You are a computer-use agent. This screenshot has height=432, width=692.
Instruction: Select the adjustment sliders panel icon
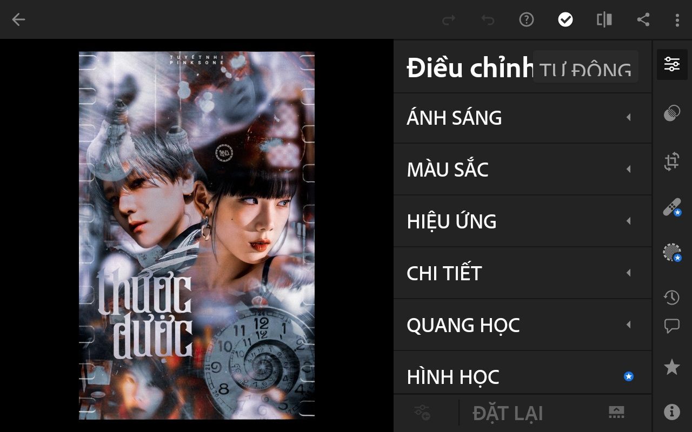pyautogui.click(x=672, y=64)
